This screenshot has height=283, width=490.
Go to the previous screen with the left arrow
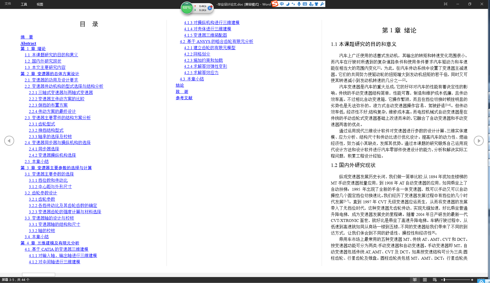tap(9, 141)
